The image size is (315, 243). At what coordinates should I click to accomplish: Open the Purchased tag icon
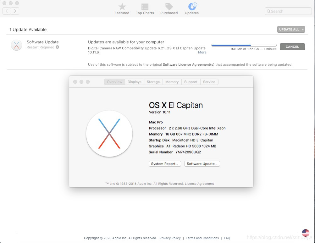pyautogui.click(x=169, y=7)
